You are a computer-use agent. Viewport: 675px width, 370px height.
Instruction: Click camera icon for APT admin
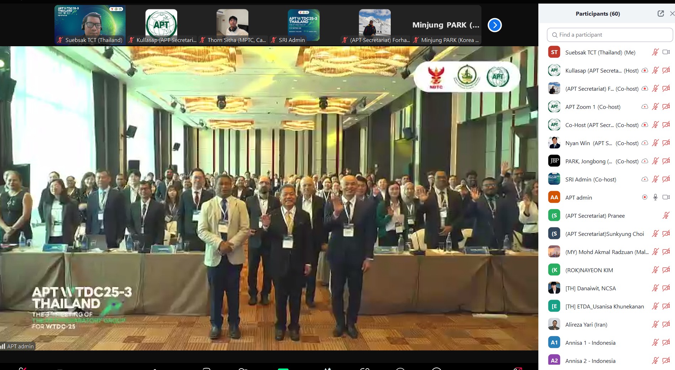[666, 197]
